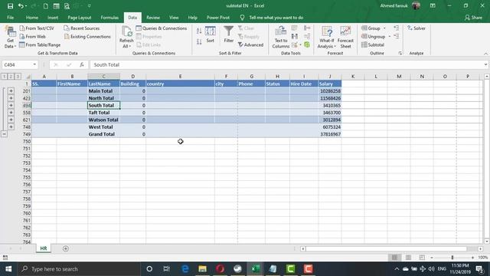Open the Subtotal dialog
The height and width of the screenshot is (276, 490).
pyautogui.click(x=373, y=45)
